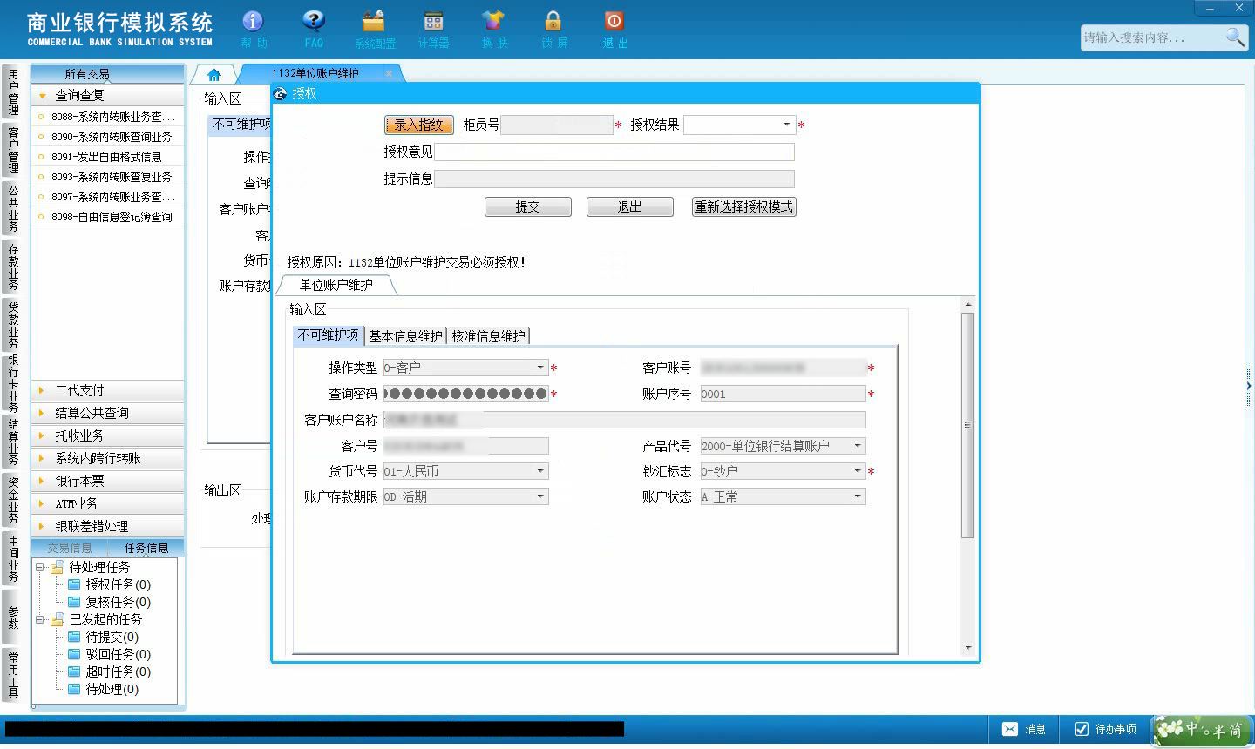The width and height of the screenshot is (1255, 749).
Task: Collapse the 查询查复 section
Action: point(108,95)
